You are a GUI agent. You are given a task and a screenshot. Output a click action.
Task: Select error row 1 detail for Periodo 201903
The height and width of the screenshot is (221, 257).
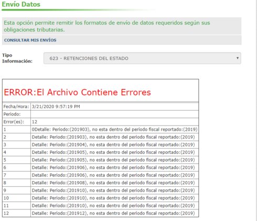[114, 130]
